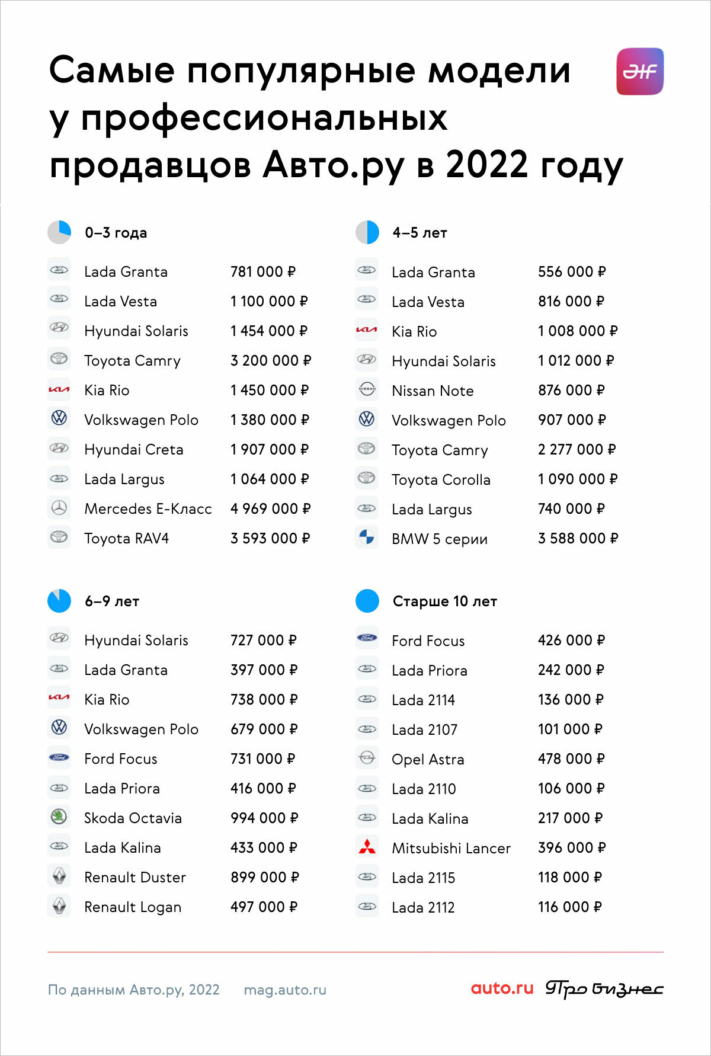
Task: Click the Volkswagen logo in the 0–3 года list
Action: (x=59, y=419)
